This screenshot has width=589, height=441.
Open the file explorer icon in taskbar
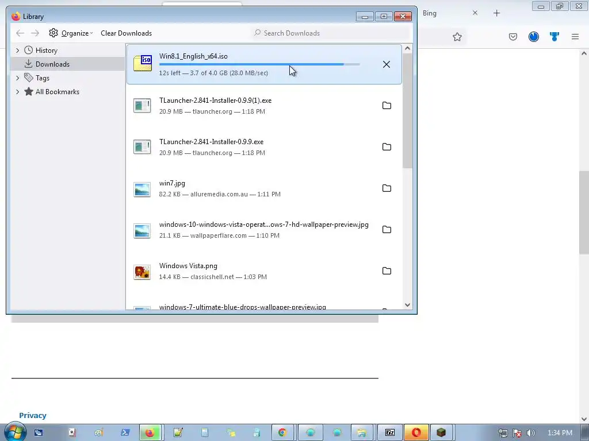[x=362, y=433]
